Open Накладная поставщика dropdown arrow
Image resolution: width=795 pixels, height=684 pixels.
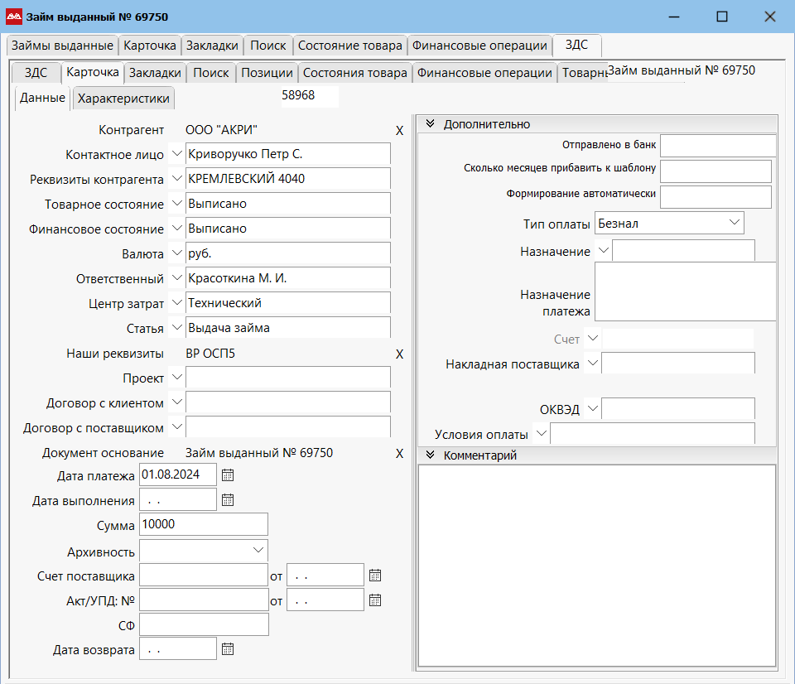592,363
